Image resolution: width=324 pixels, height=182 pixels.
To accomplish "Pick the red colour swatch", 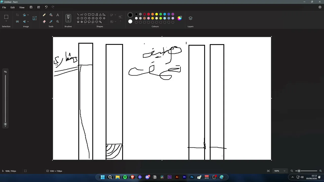I will click(148, 14).
